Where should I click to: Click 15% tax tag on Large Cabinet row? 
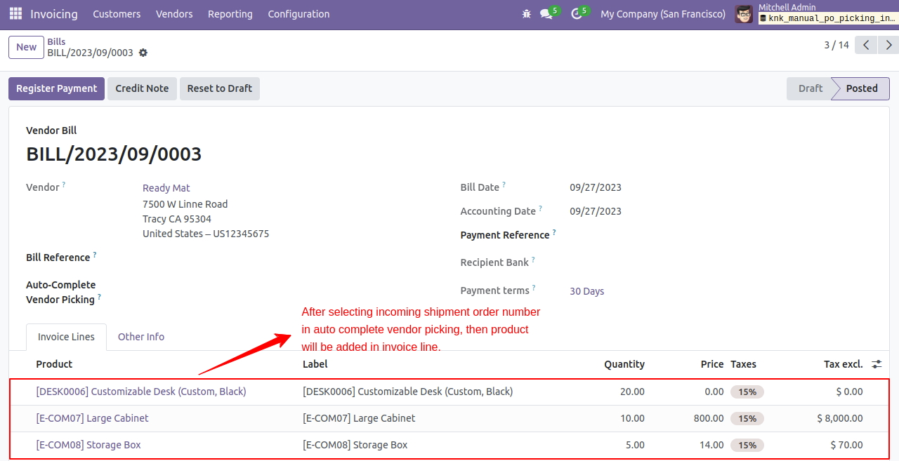pyautogui.click(x=747, y=418)
